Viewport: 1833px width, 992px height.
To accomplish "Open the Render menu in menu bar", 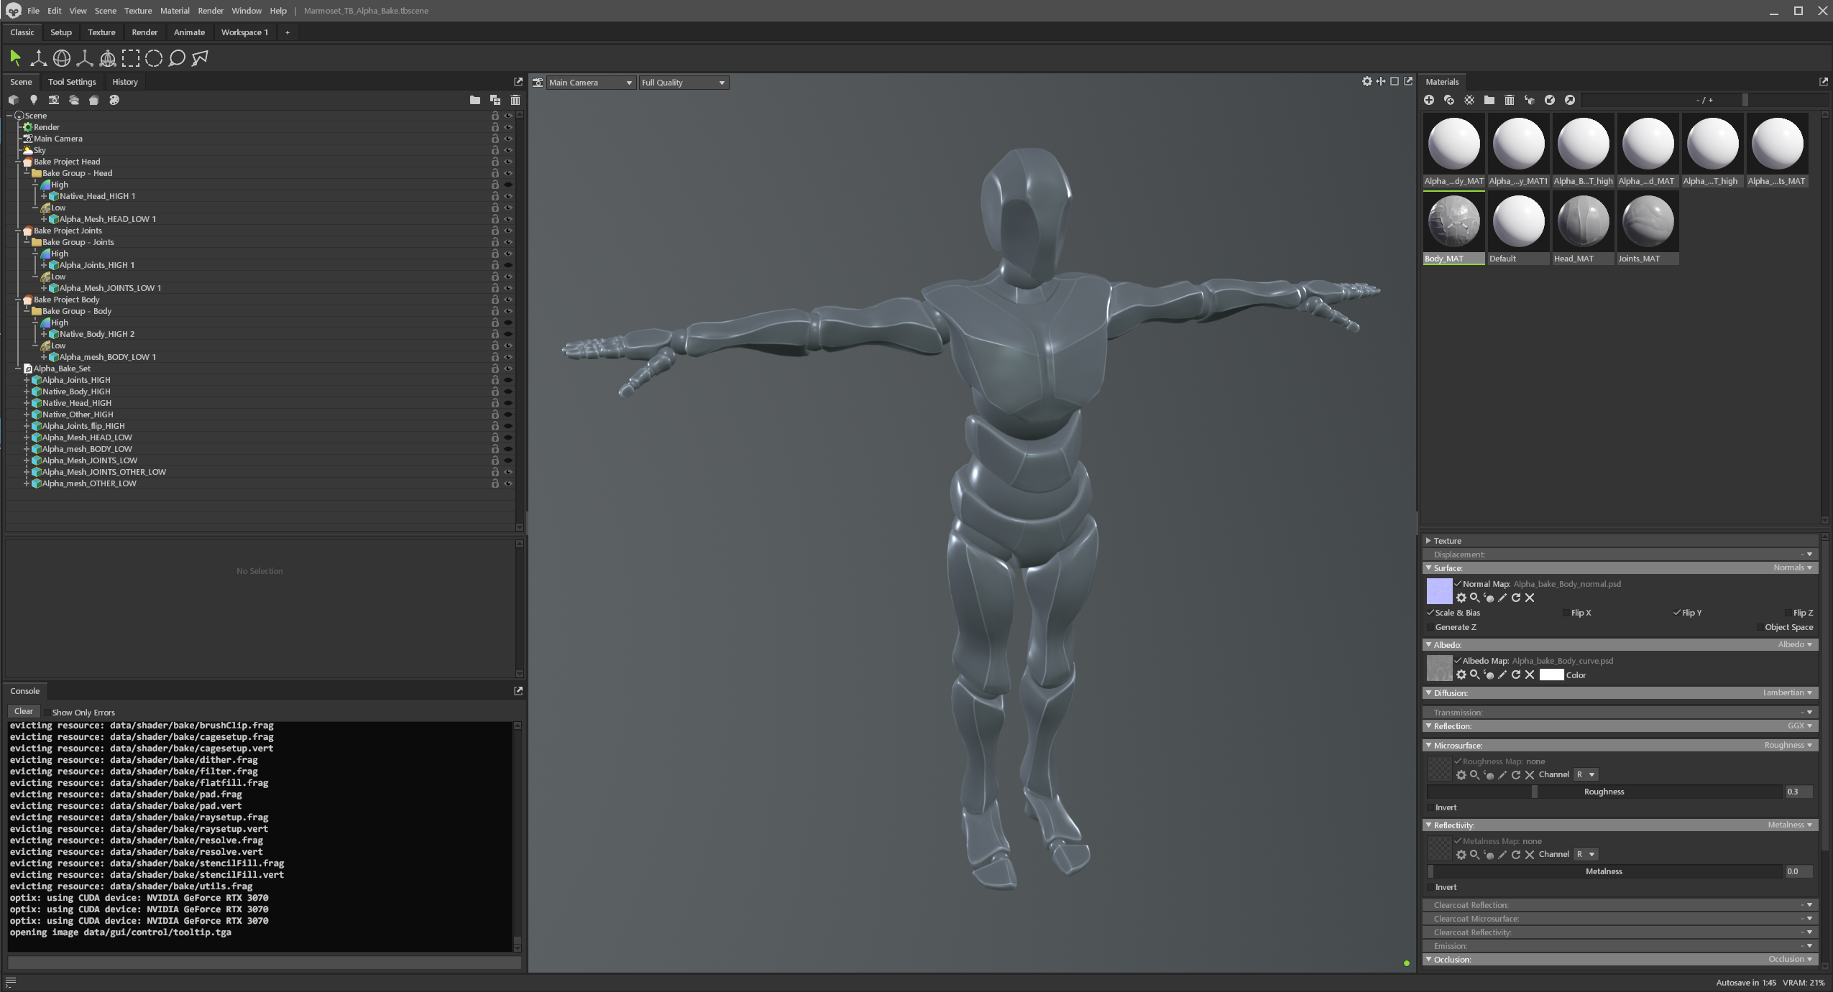I will (211, 11).
